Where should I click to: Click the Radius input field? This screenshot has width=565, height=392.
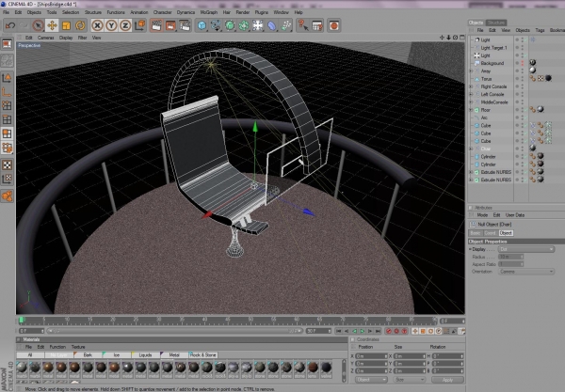click(x=511, y=257)
